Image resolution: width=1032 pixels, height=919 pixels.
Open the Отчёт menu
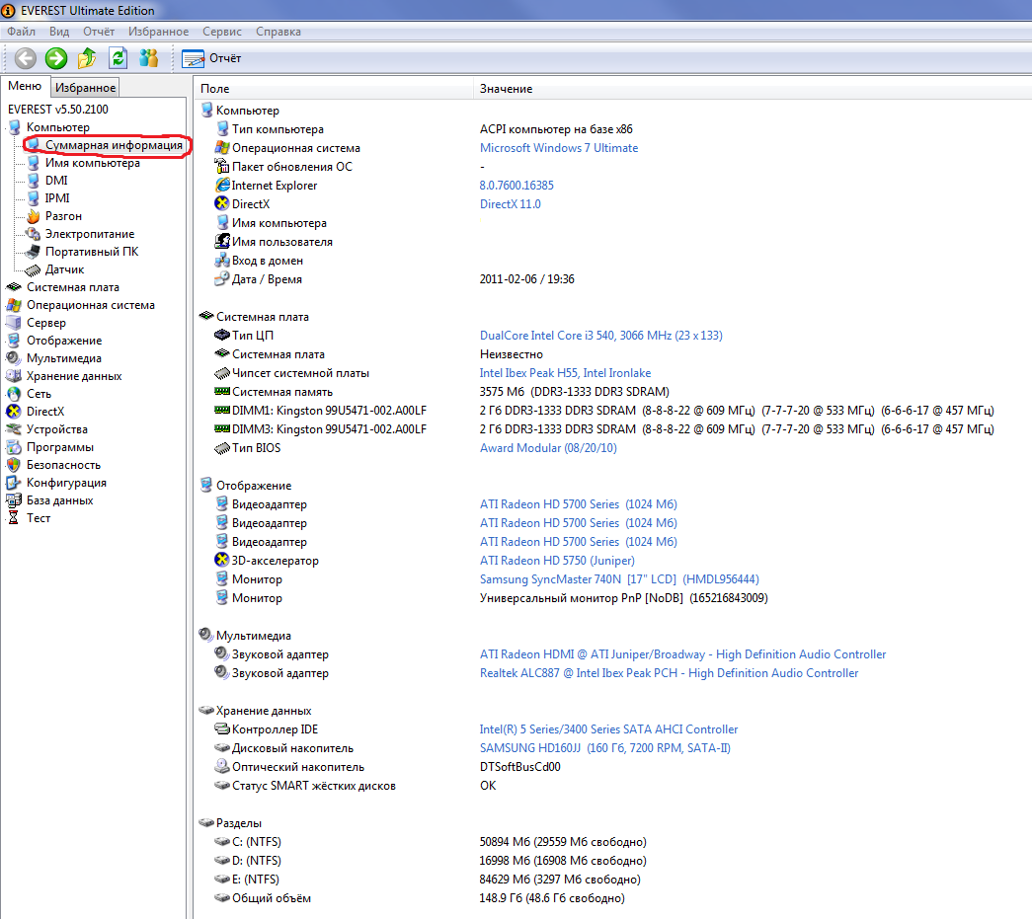click(x=98, y=31)
